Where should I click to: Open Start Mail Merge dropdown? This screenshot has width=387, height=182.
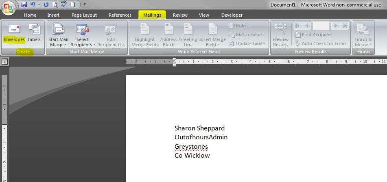[x=58, y=35]
